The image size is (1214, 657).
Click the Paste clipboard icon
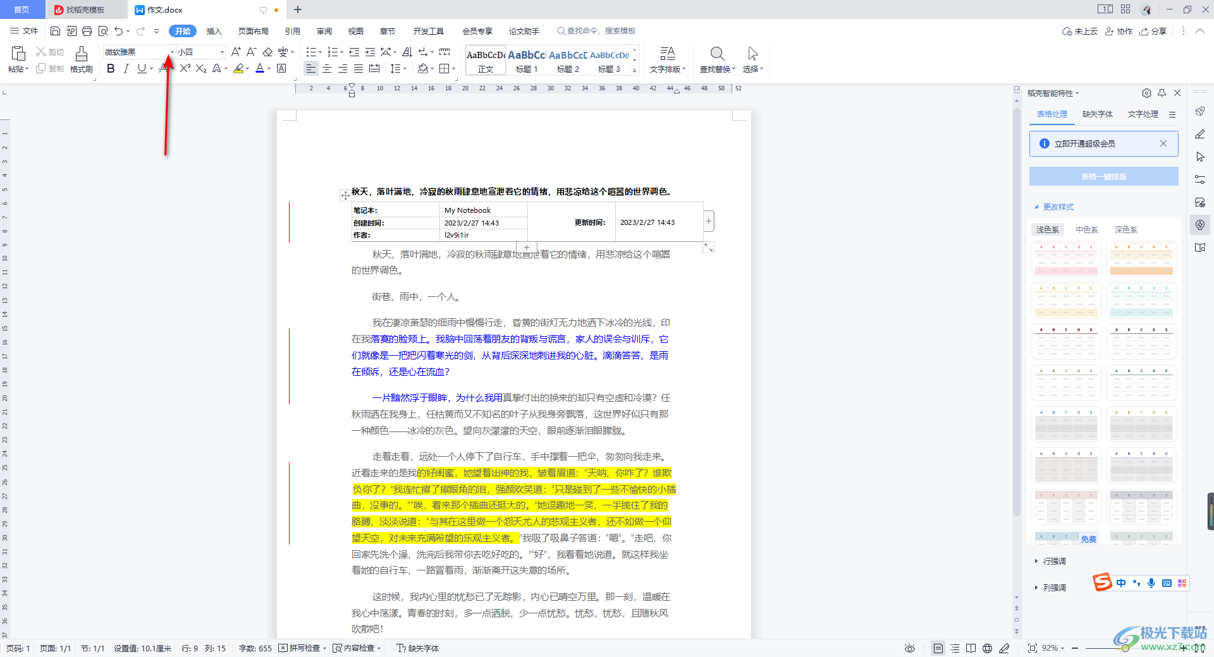pos(18,53)
